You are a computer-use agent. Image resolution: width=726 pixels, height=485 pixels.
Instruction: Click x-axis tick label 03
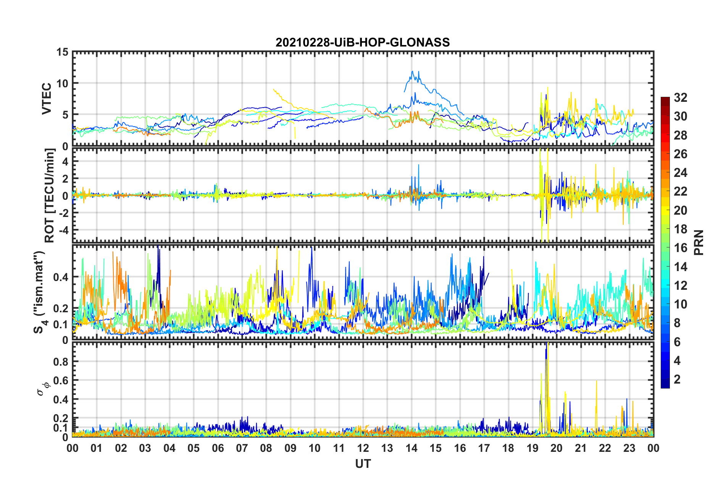145,448
